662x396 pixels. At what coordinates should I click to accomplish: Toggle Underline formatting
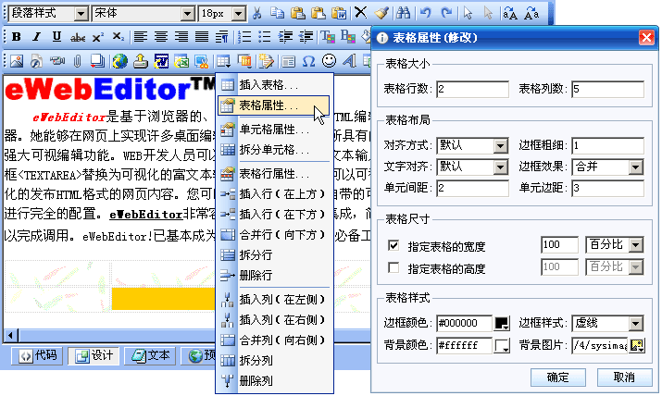[x=56, y=37]
